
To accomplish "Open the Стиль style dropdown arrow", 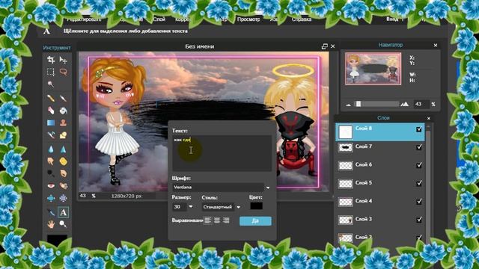I will coord(238,207).
